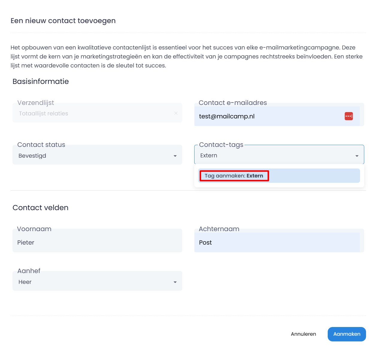Select 'Tag aanmaken: Extern' option
The image size is (375, 348).
click(x=234, y=176)
